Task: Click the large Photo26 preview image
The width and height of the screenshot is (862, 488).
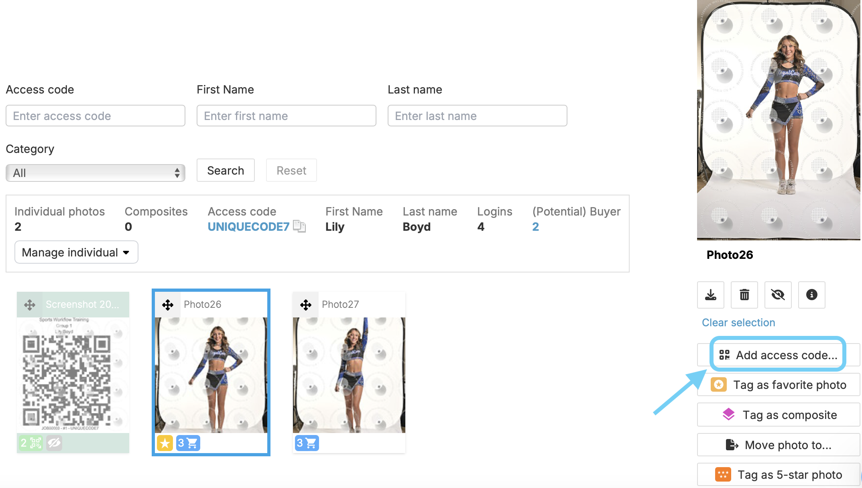Action: pyautogui.click(x=779, y=120)
